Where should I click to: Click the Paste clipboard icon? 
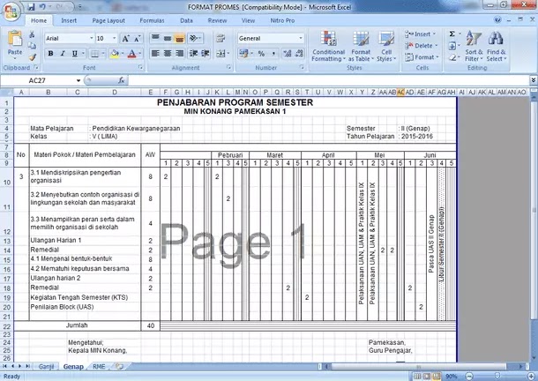15,39
